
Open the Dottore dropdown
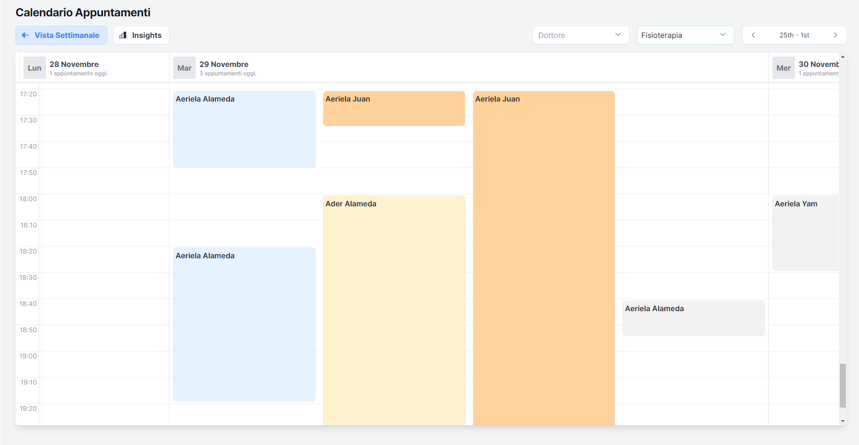[x=579, y=35]
